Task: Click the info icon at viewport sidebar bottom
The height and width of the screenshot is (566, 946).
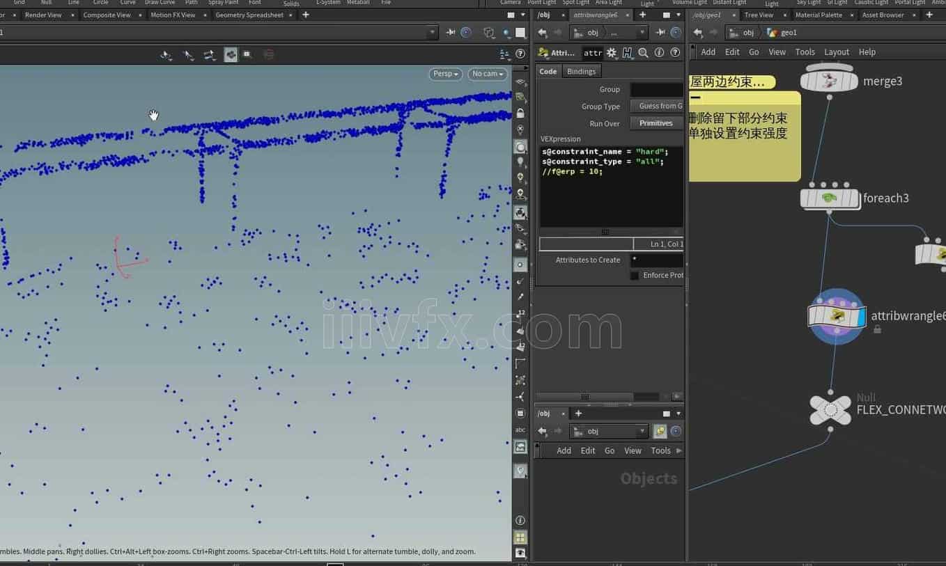Action: click(520, 521)
